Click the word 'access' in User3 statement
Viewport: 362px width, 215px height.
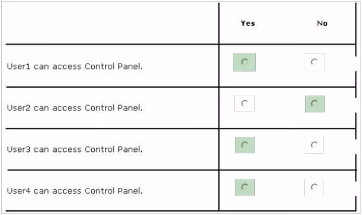(67, 149)
